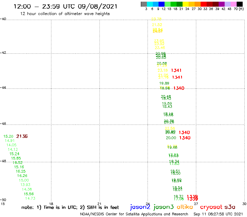Click the 'NOAA/NESDIS Center for Satellite Applications and Research' credit
The height and width of the screenshot is (217, 247).
[134, 214]
